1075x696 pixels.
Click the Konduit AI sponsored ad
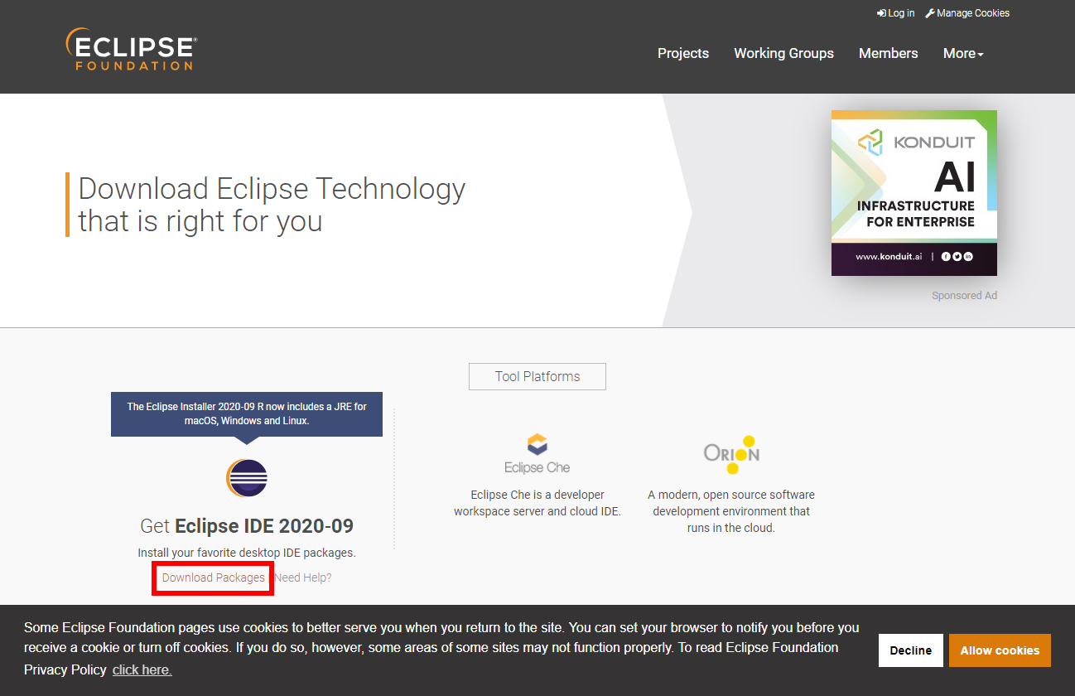click(914, 193)
